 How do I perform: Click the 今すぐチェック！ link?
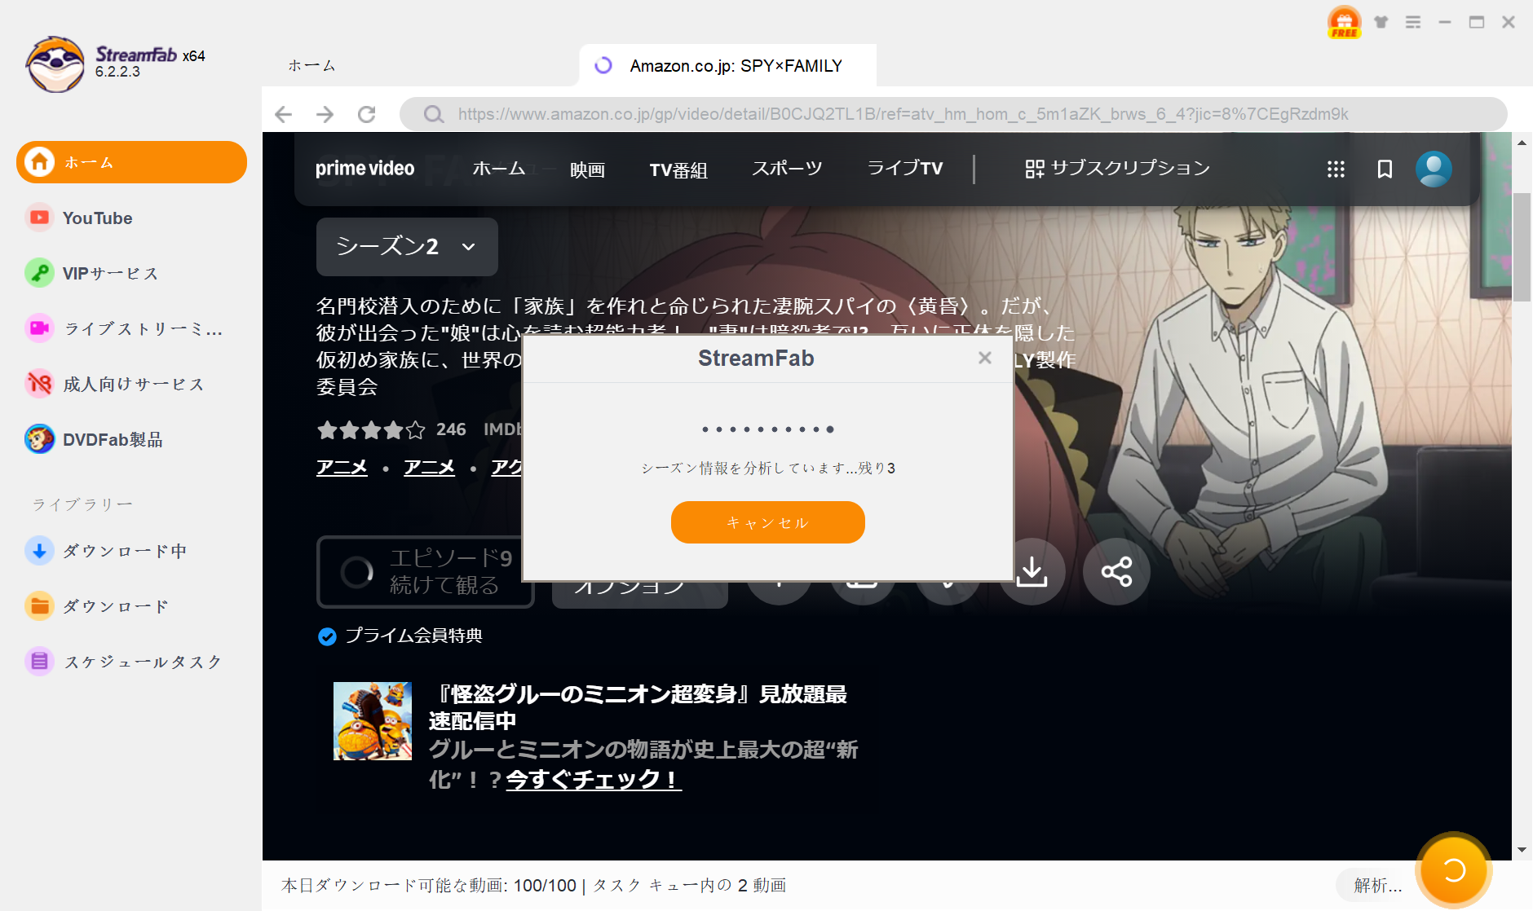pos(594,780)
